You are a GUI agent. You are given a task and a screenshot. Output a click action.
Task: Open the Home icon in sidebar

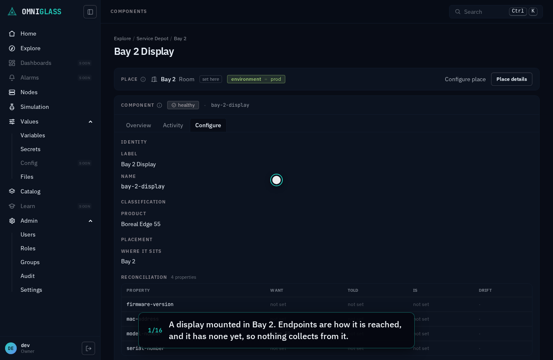tap(12, 33)
